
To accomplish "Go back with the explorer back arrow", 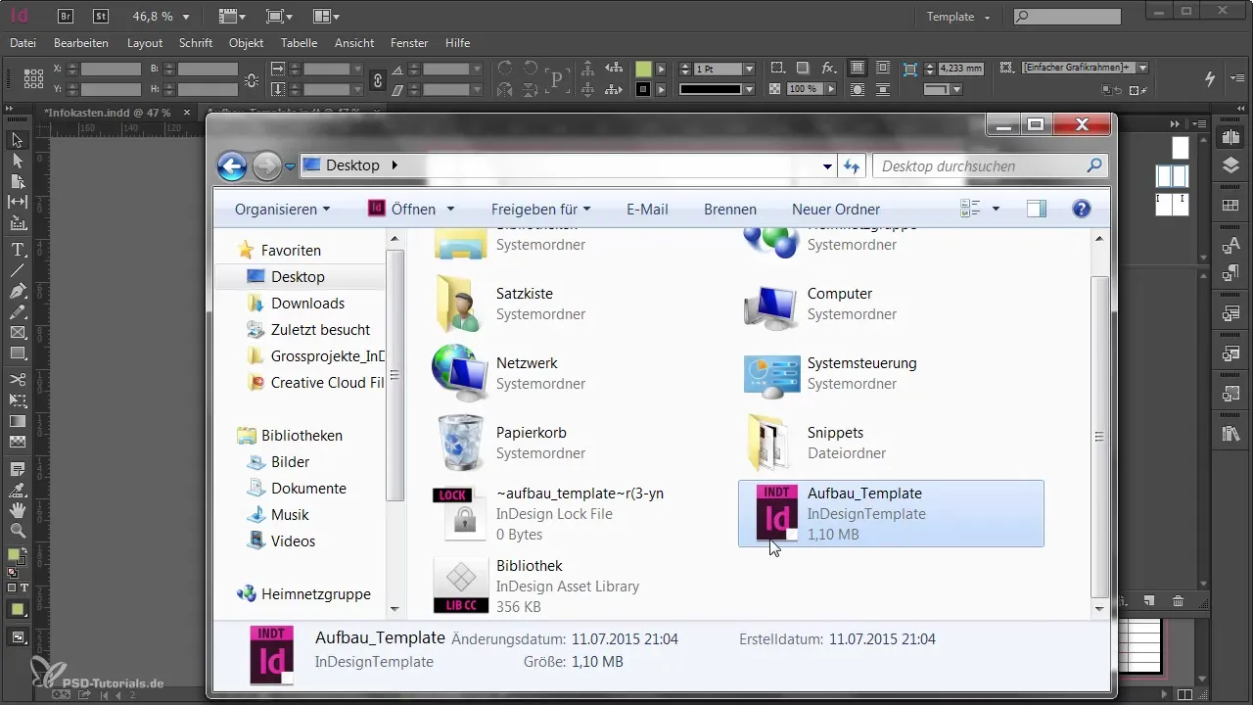I will point(232,166).
